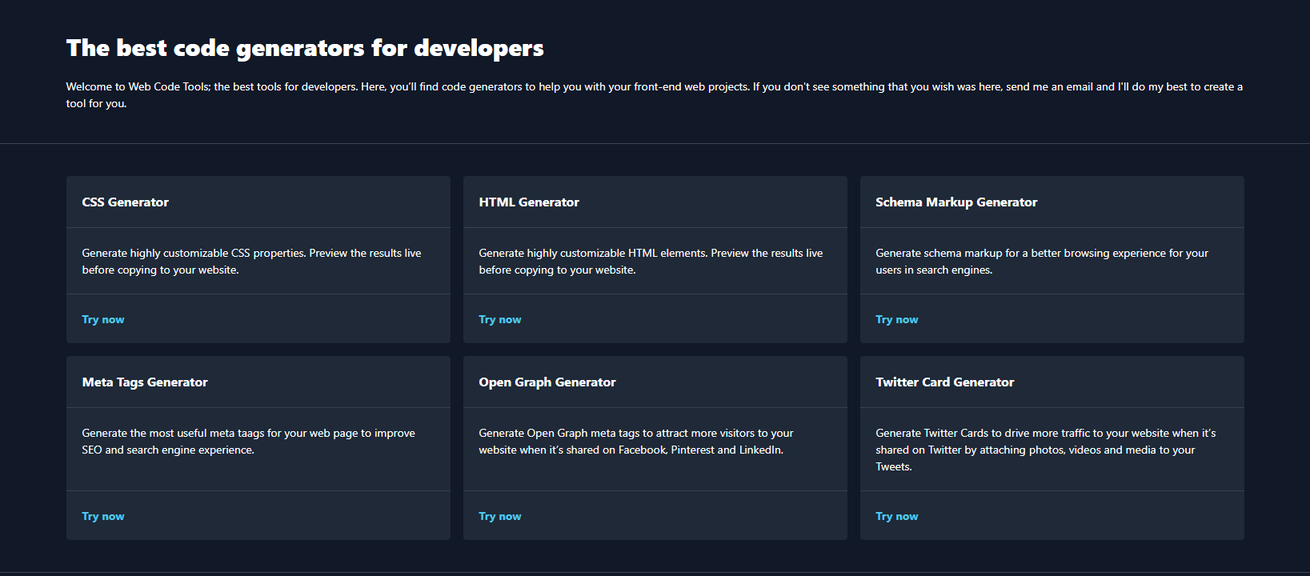This screenshot has width=1310, height=576.
Task: Select the Schema Markup Generator card title
Action: pyautogui.click(x=956, y=202)
